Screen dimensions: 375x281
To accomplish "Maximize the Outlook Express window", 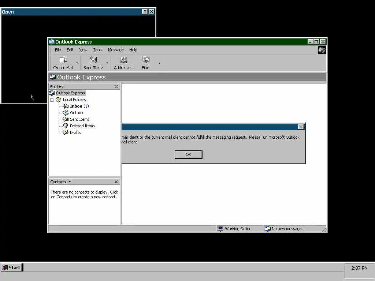I will tap(316, 42).
